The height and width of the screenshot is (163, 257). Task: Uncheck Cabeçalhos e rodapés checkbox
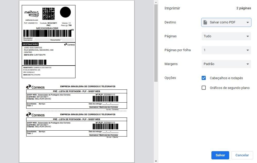coord(204,78)
